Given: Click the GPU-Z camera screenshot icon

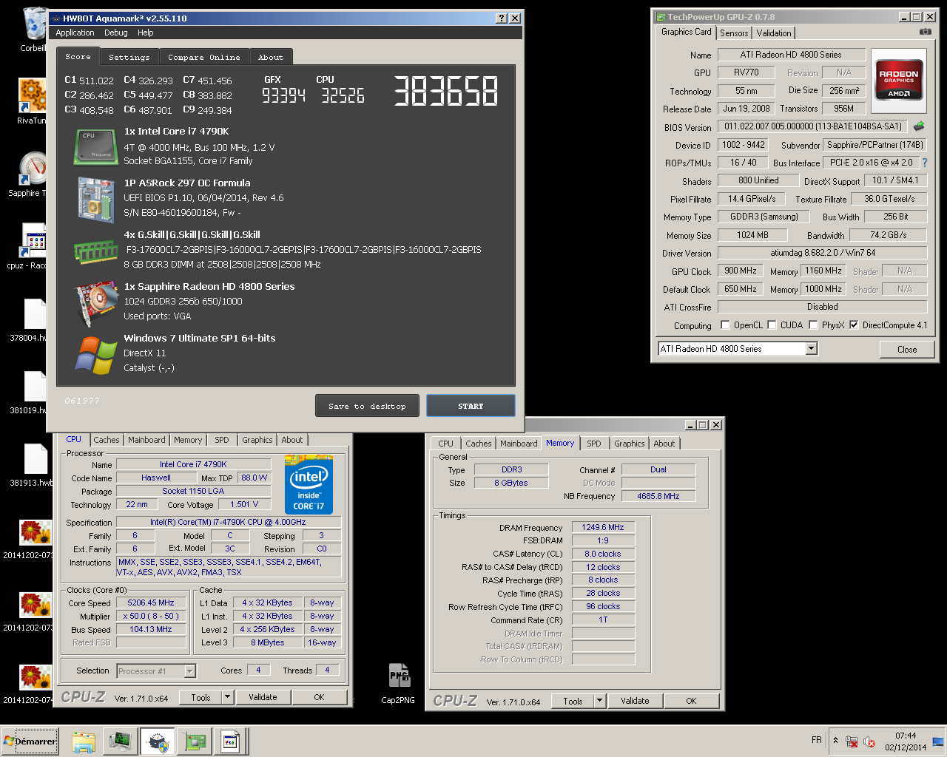Looking at the screenshot, I should pos(925,32).
